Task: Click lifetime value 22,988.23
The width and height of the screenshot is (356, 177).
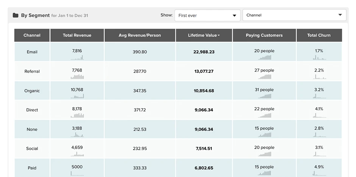Action: click(x=204, y=52)
